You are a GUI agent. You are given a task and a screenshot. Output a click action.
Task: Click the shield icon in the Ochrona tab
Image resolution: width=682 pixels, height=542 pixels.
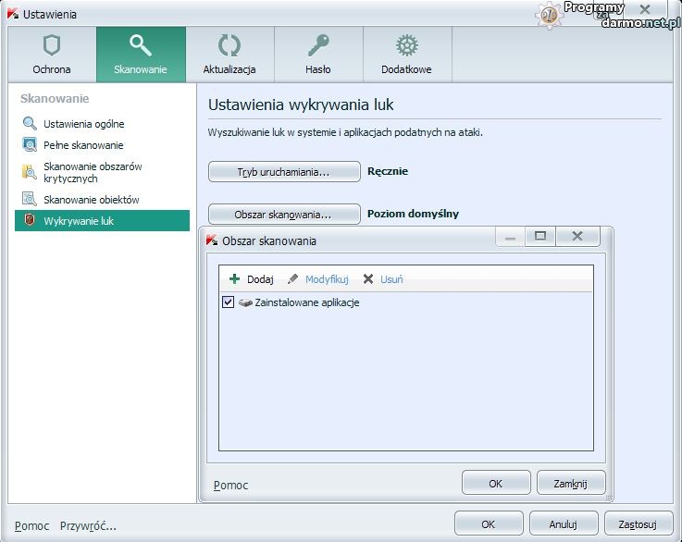click(52, 46)
